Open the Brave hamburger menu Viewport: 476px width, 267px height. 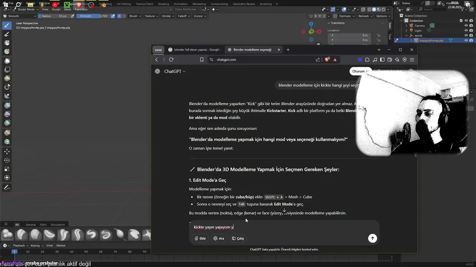(412, 59)
